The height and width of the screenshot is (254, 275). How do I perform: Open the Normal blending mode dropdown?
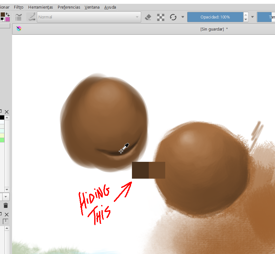89,17
